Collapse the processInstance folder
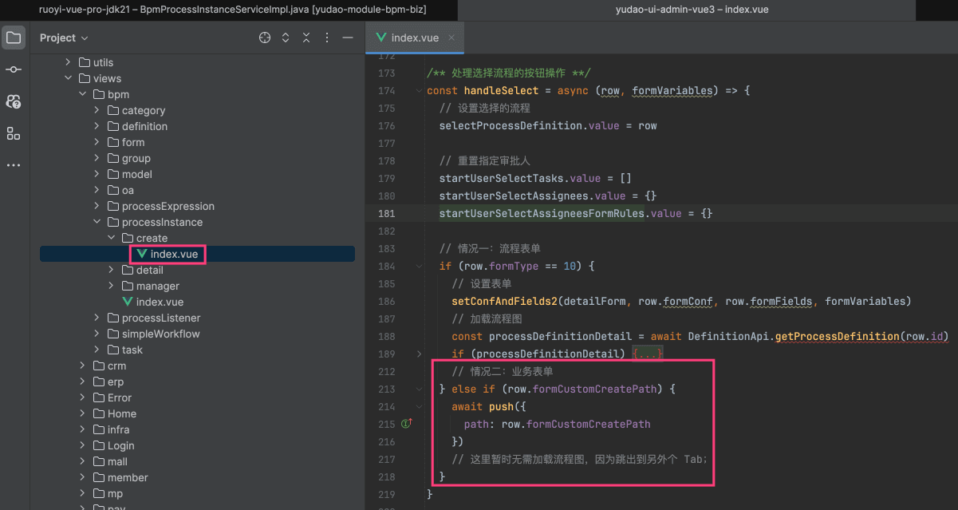The width and height of the screenshot is (958, 510). click(97, 222)
